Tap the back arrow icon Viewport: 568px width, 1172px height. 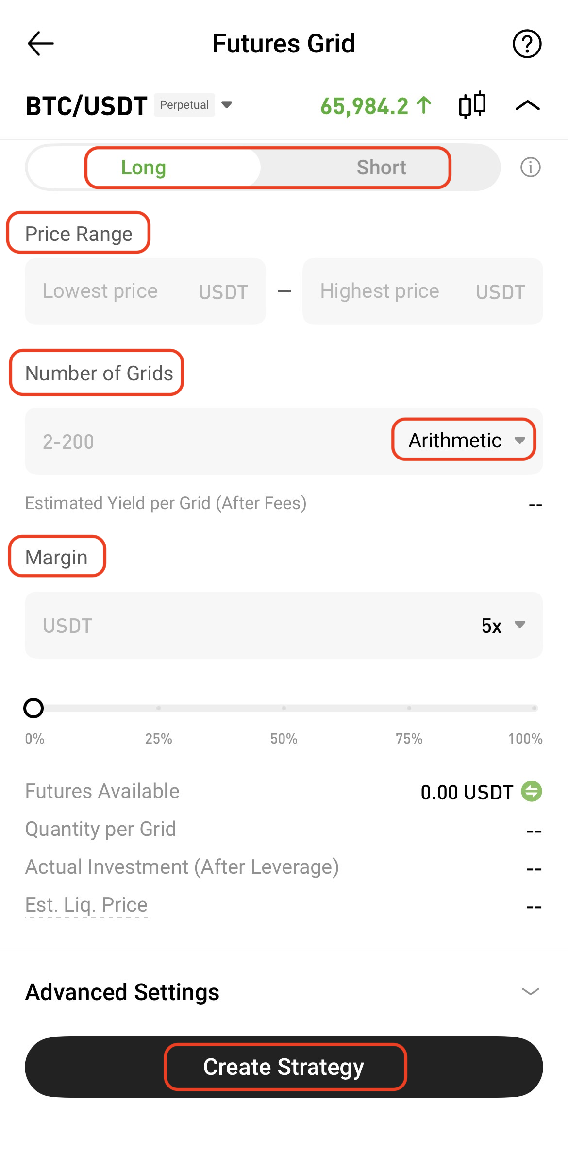pyautogui.click(x=41, y=44)
